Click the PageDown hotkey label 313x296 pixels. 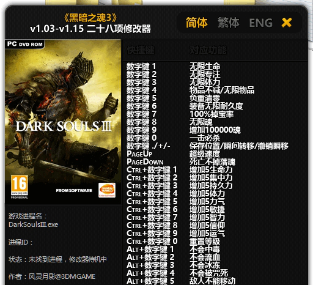coord(145,162)
